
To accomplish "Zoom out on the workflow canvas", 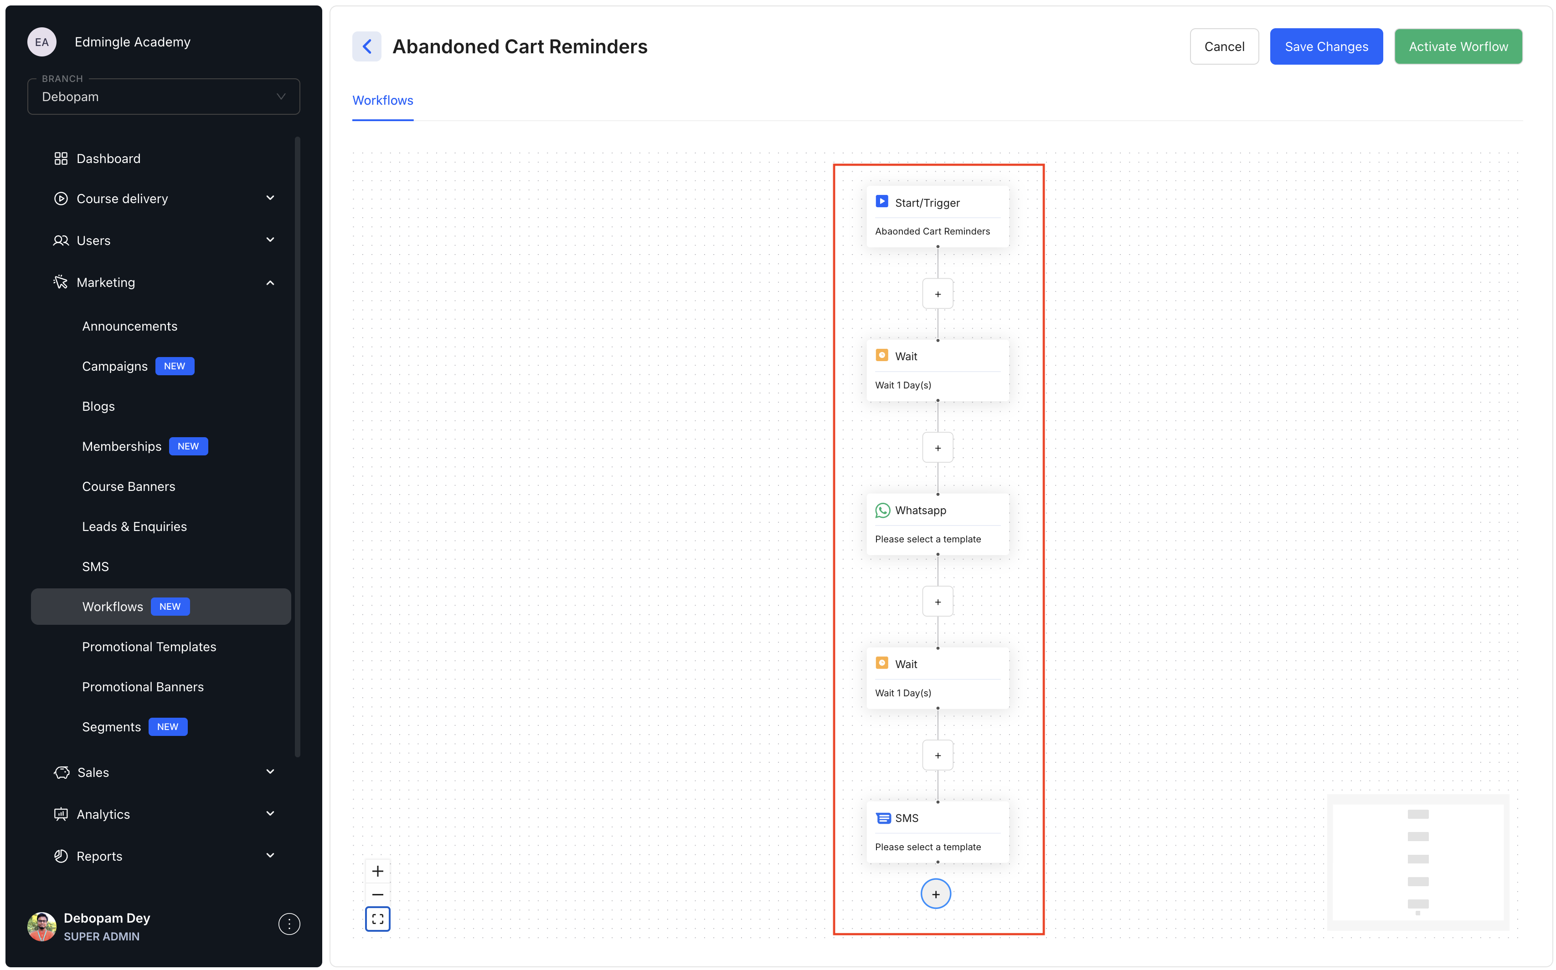I will coord(377,894).
